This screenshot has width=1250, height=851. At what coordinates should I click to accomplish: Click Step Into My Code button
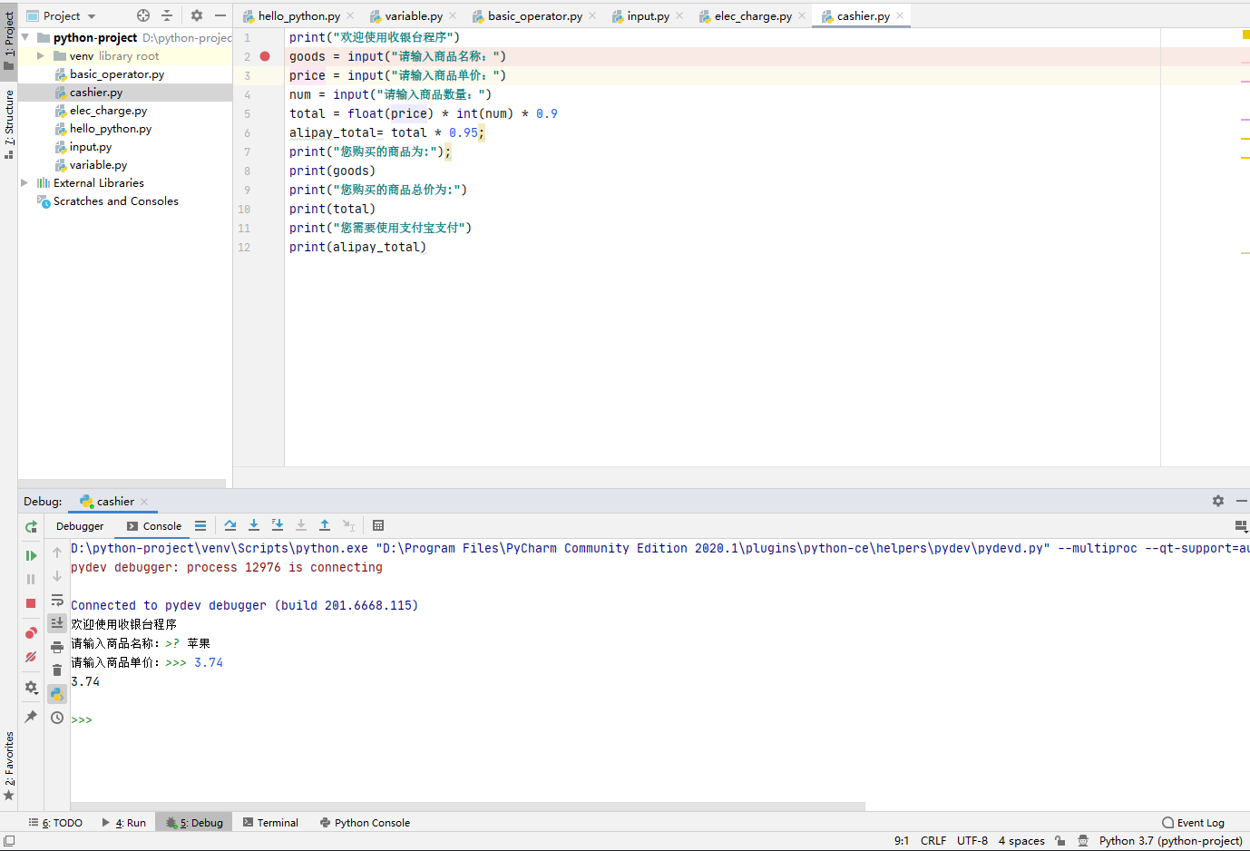pyautogui.click(x=278, y=525)
